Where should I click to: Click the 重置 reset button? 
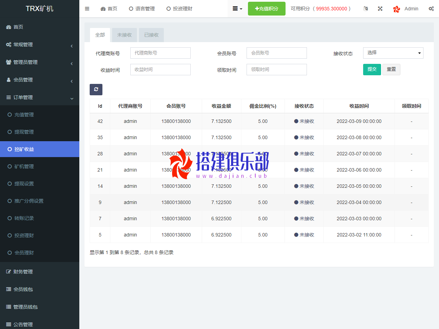coord(391,69)
